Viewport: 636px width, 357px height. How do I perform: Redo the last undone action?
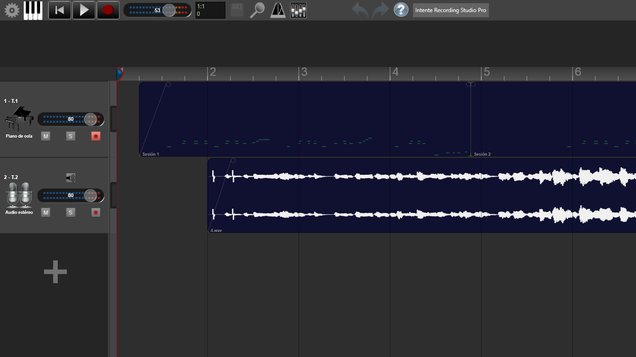380,10
